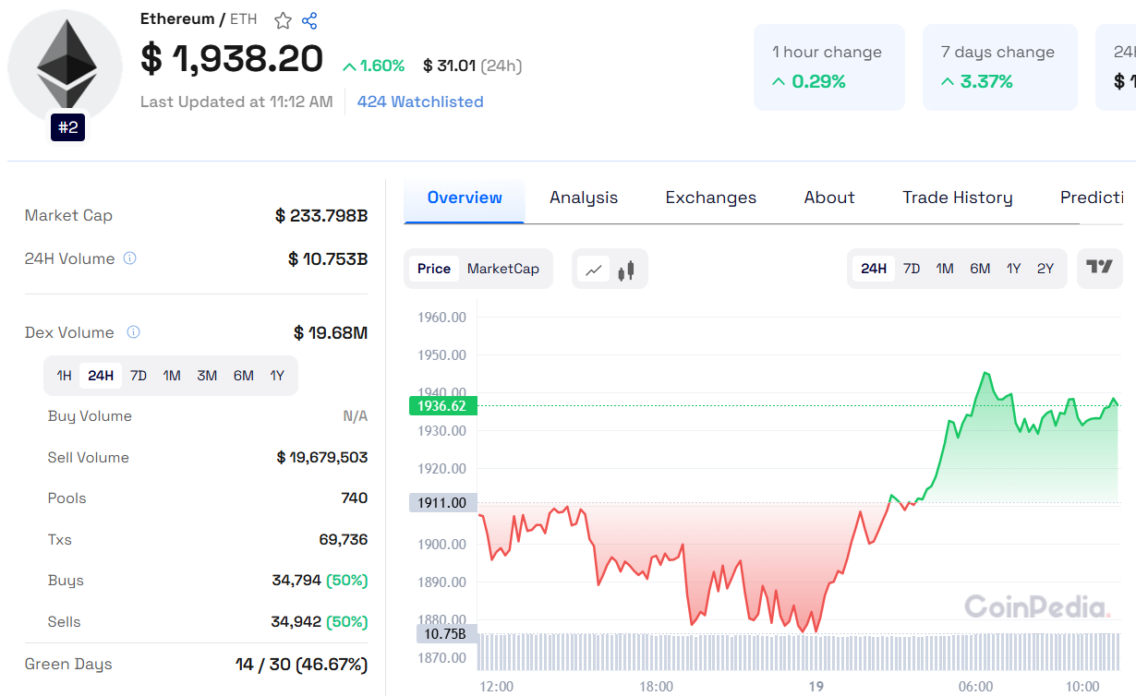Open the Overview tab
The image size is (1136, 696).
pyautogui.click(x=465, y=198)
